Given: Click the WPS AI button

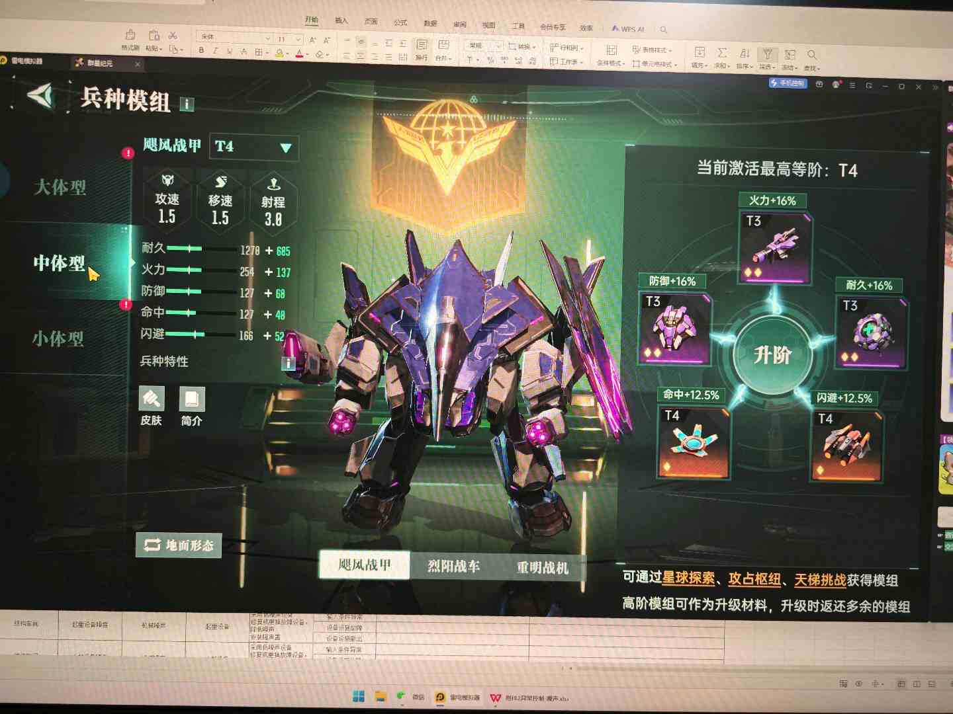Looking at the screenshot, I should pos(628,28).
